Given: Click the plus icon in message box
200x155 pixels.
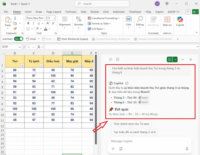Looking at the screenshot, I should coord(113,149).
